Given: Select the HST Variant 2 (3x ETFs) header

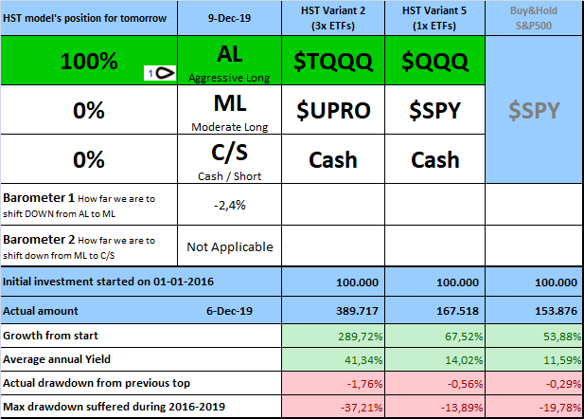Looking at the screenshot, I should click(333, 18).
